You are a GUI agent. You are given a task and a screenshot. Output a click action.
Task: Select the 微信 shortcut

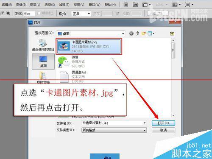[71, 61]
